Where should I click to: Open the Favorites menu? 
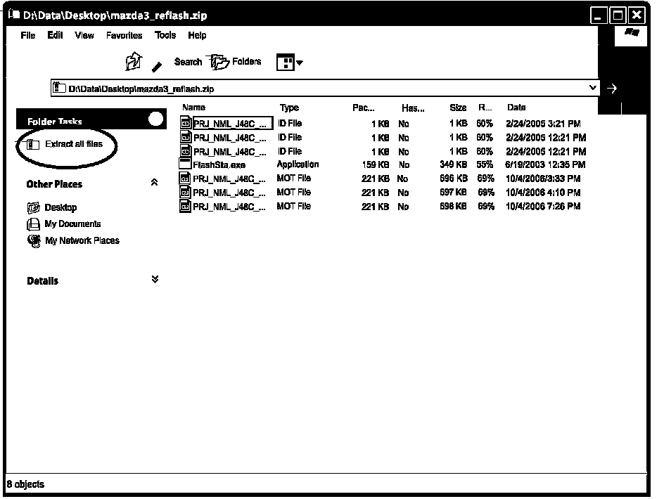coord(124,35)
